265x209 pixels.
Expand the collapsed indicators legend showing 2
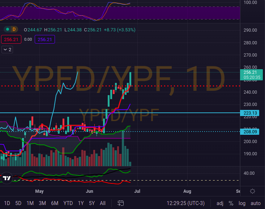click(7, 50)
